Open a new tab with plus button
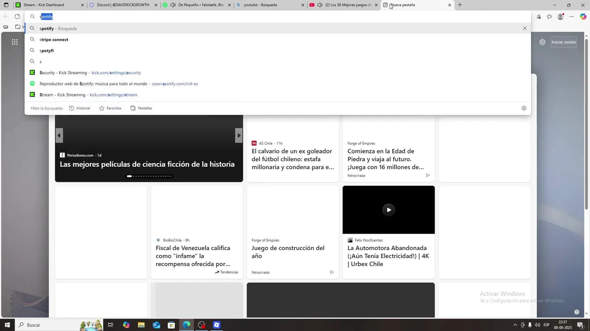The image size is (590, 331). 460,5
